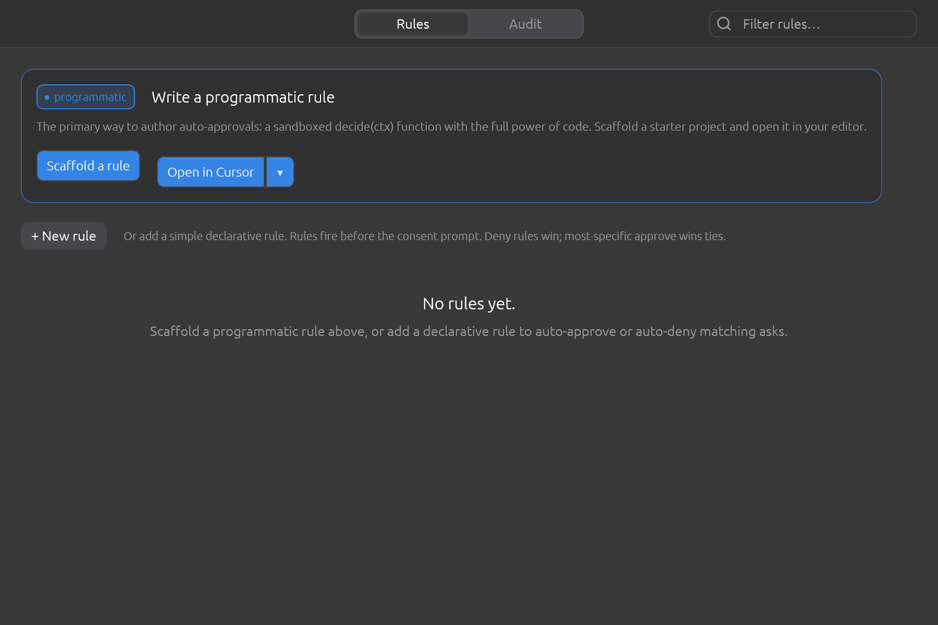Click the sandboxed decide(ctx) description text

click(451, 127)
